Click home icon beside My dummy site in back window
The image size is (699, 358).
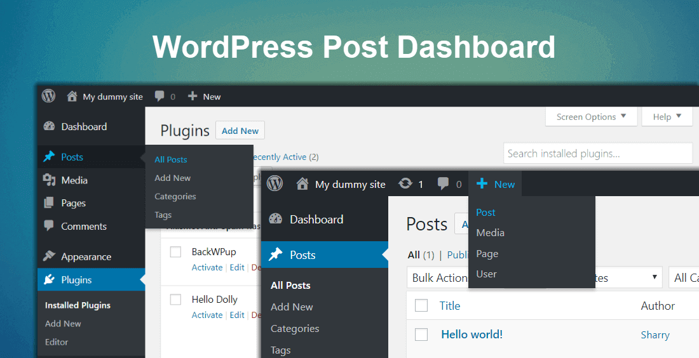(x=72, y=96)
